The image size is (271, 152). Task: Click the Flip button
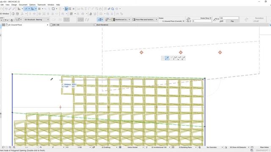(x=232, y=21)
